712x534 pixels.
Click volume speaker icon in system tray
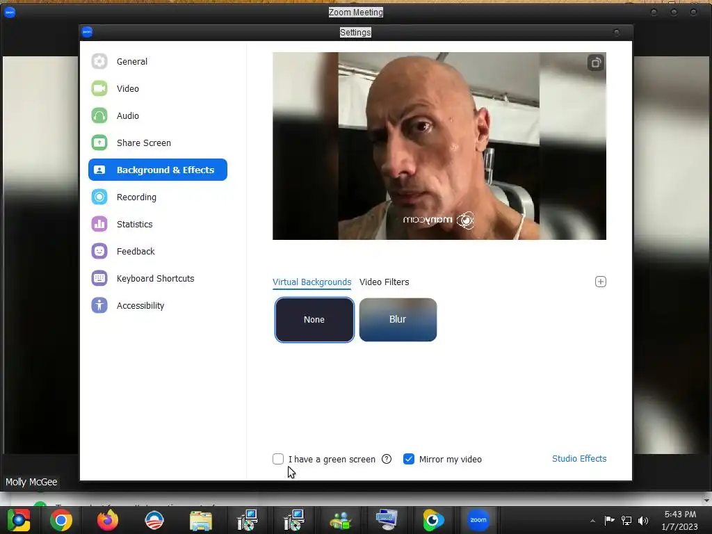click(643, 521)
